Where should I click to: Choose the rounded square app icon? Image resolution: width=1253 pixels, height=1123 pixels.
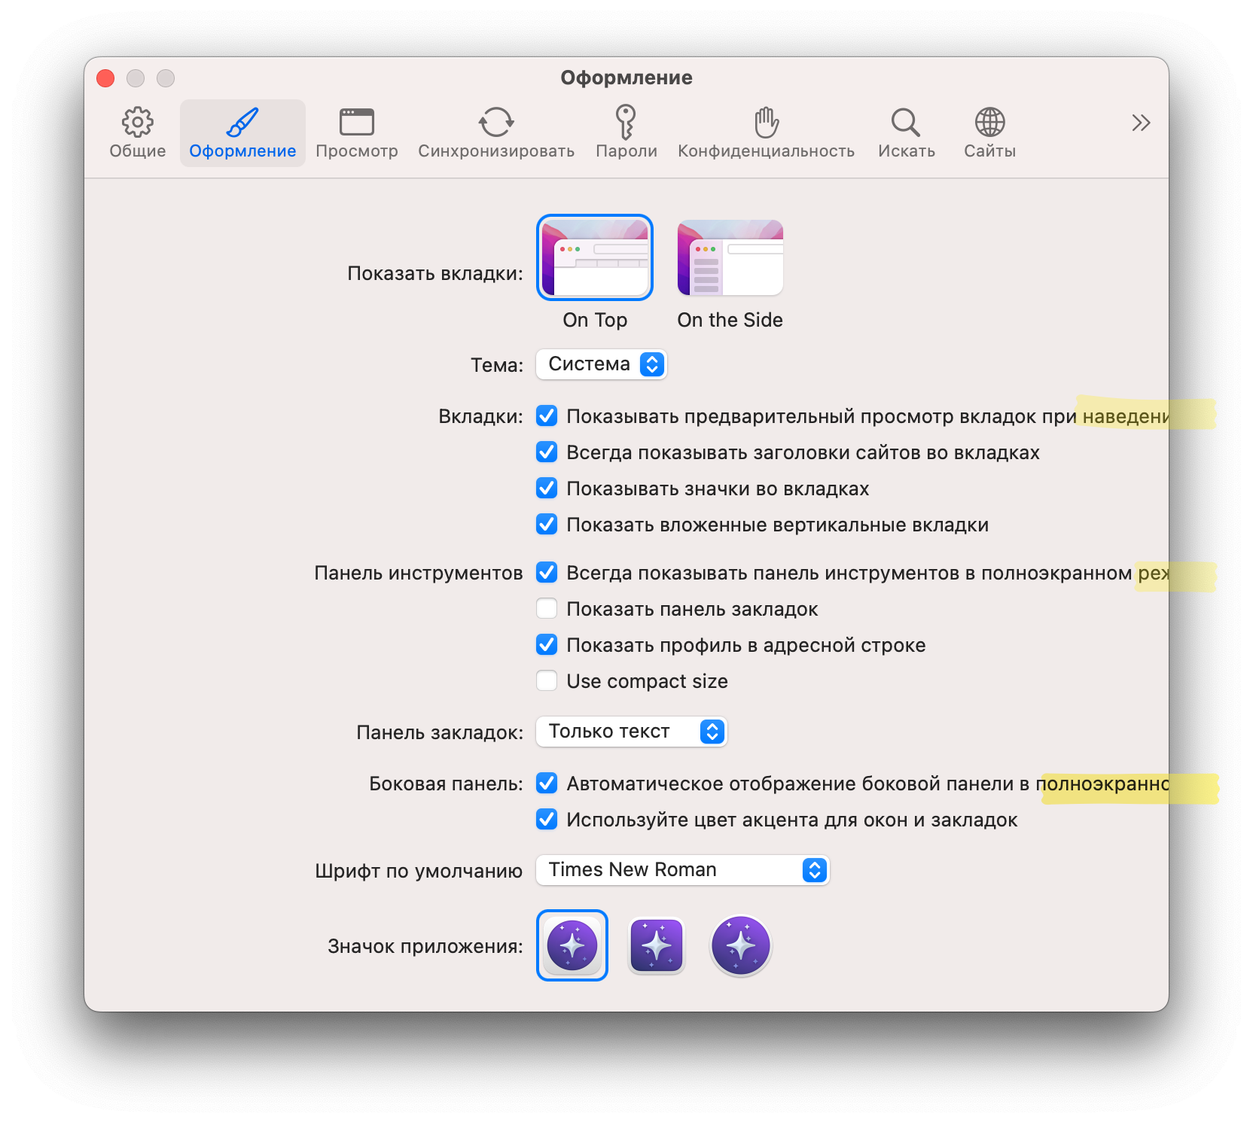[x=657, y=945]
